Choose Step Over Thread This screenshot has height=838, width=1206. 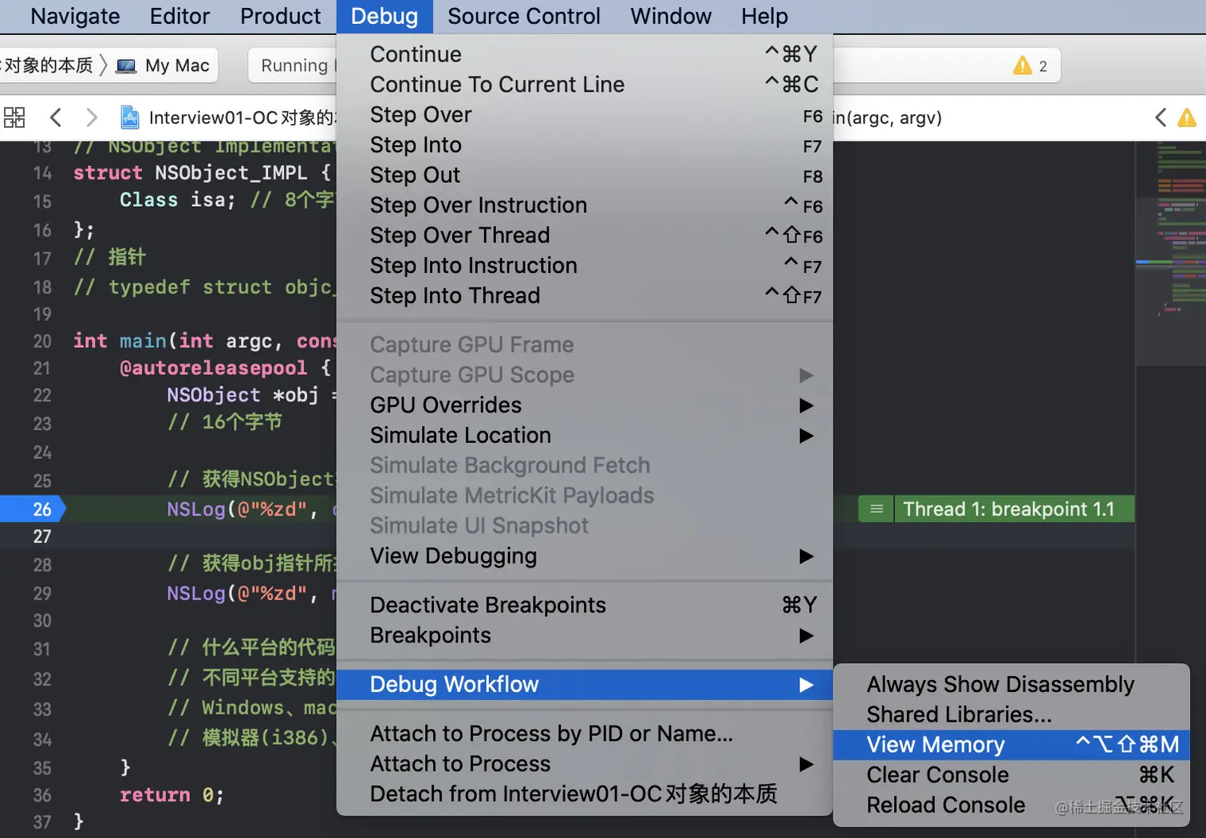(585, 235)
